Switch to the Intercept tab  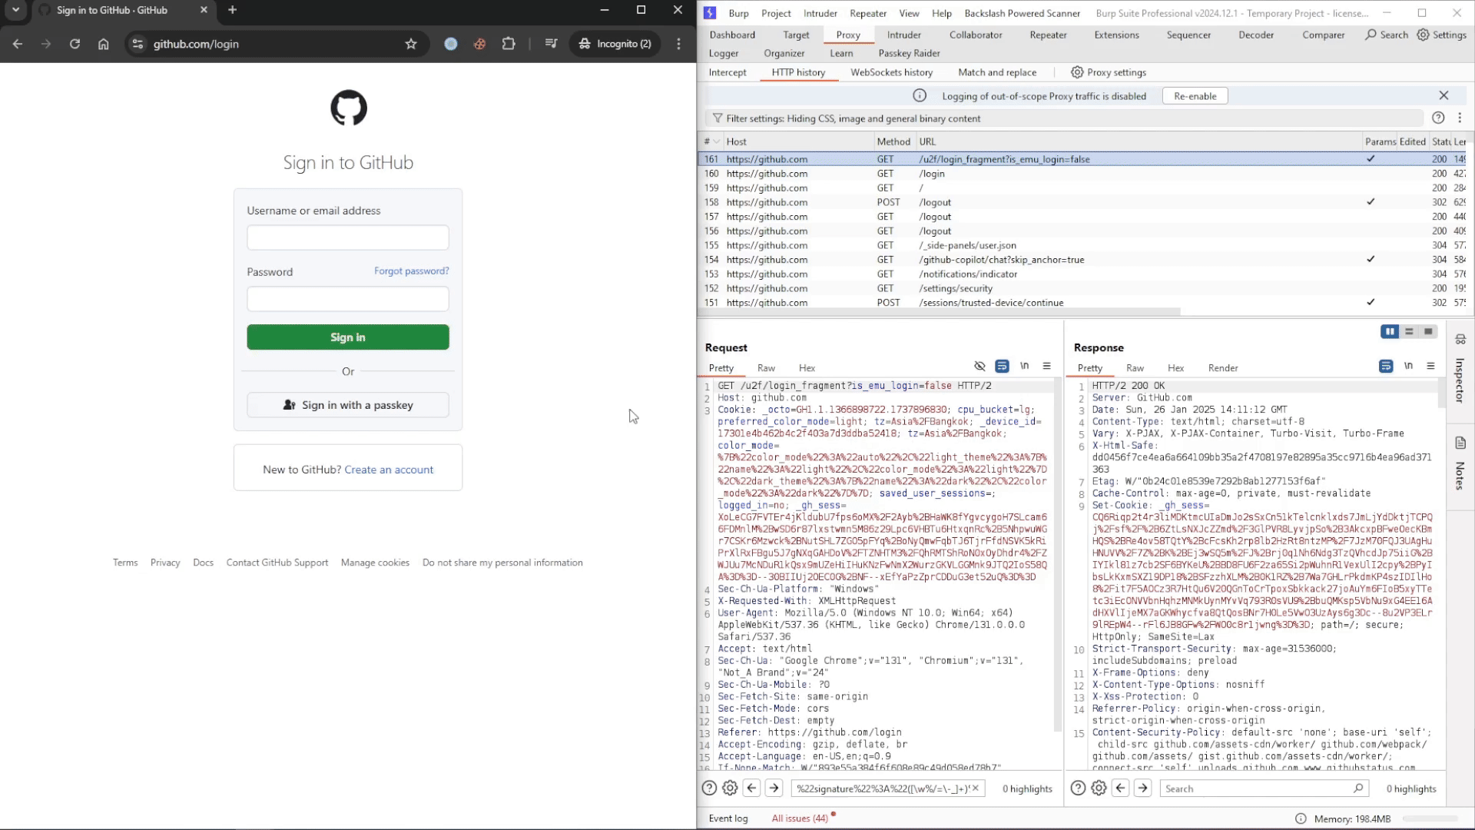pos(727,72)
